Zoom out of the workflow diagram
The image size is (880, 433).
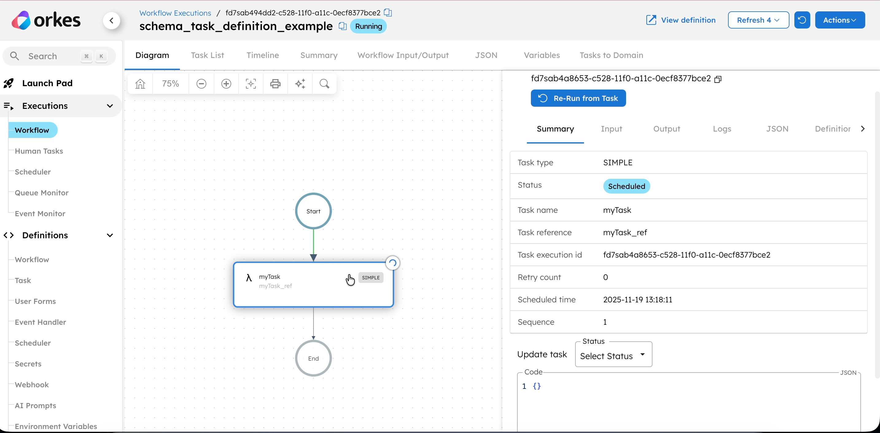point(201,83)
